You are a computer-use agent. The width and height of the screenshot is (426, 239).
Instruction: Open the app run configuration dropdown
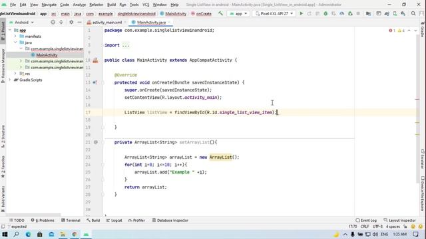coord(238,13)
